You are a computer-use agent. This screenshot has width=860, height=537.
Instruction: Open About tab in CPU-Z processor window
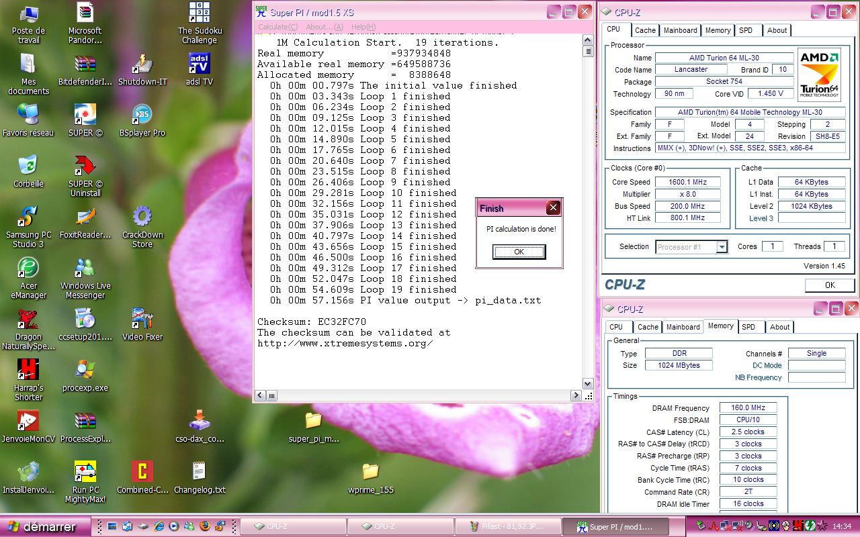(777, 30)
